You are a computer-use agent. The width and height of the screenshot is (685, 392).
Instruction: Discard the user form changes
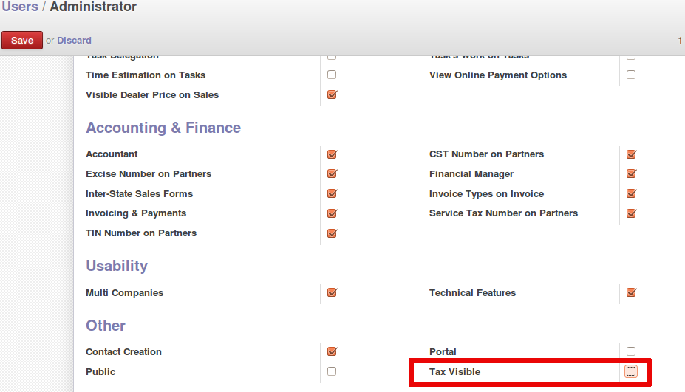(74, 41)
